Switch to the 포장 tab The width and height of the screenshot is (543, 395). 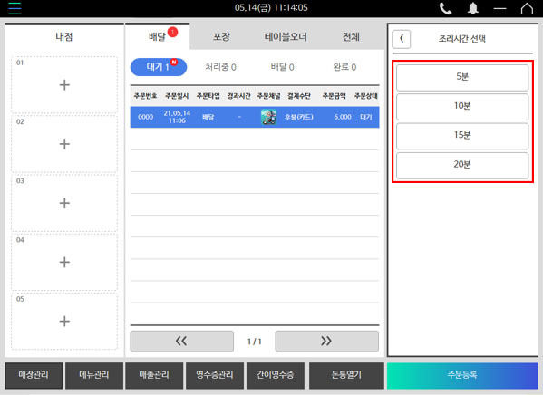click(221, 37)
